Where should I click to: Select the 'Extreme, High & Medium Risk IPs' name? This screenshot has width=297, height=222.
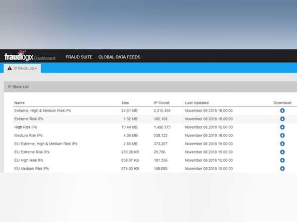point(43,111)
